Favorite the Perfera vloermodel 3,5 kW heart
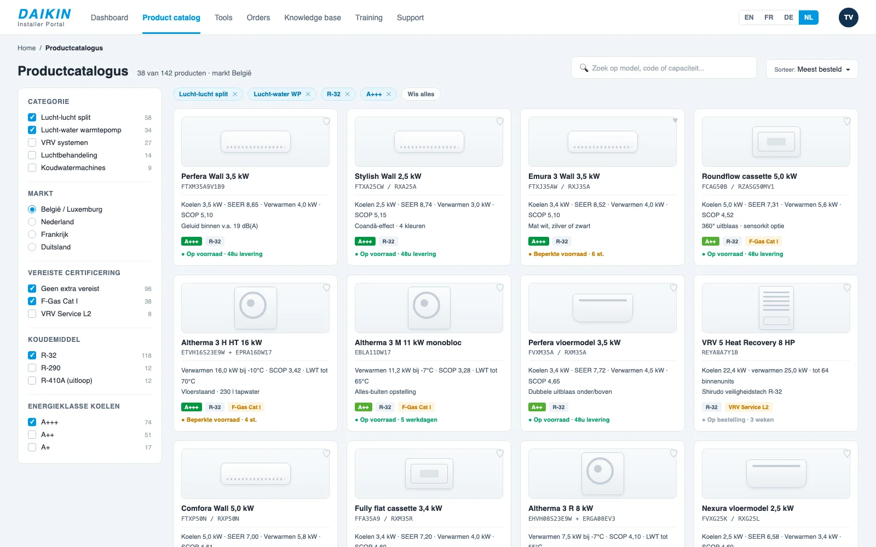Image resolution: width=876 pixels, height=547 pixels. (x=673, y=288)
